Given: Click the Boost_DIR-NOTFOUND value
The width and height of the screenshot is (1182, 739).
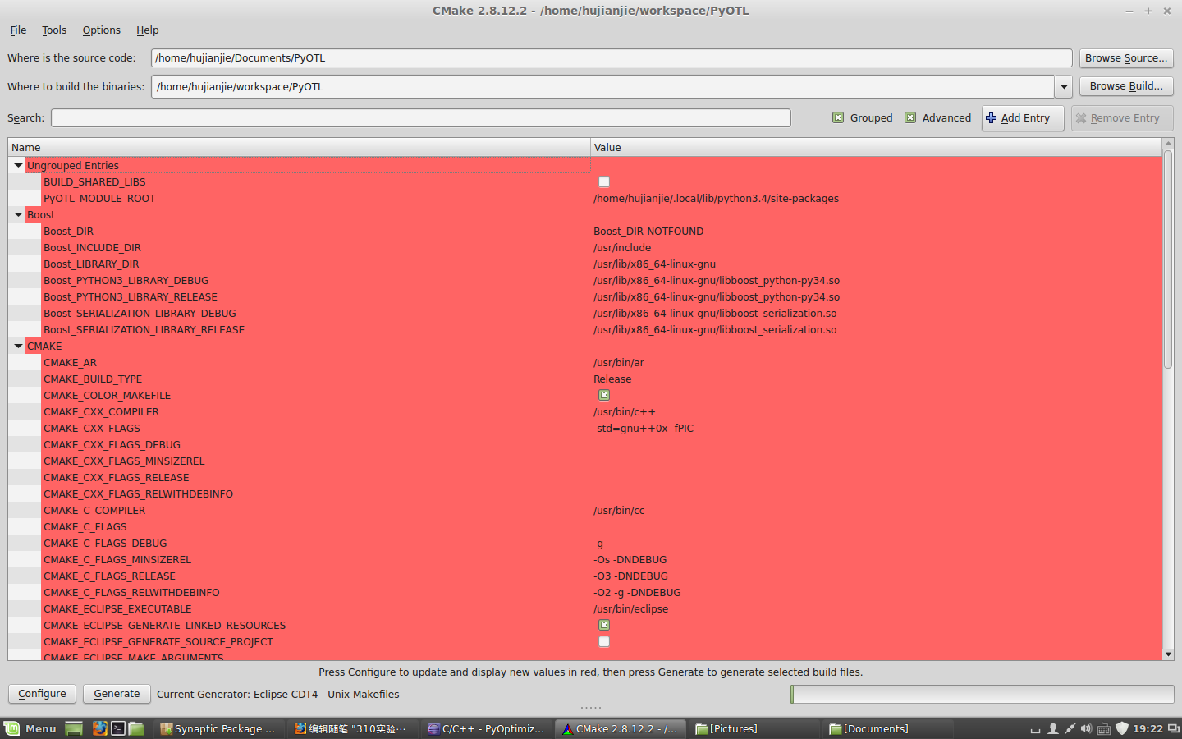Looking at the screenshot, I should (x=648, y=232).
